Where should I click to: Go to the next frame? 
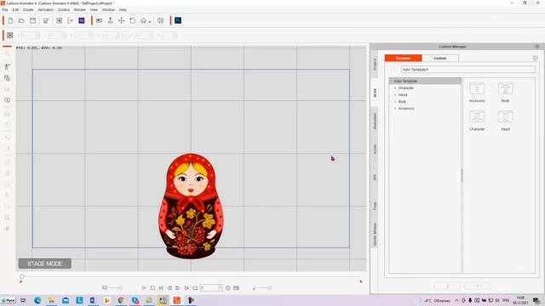pos(178,288)
